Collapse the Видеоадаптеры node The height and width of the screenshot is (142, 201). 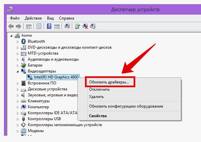[x=18, y=71]
